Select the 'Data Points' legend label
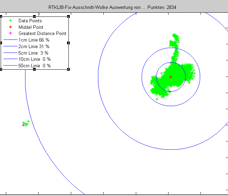The width and height of the screenshot is (228, 196). pyautogui.click(x=30, y=21)
